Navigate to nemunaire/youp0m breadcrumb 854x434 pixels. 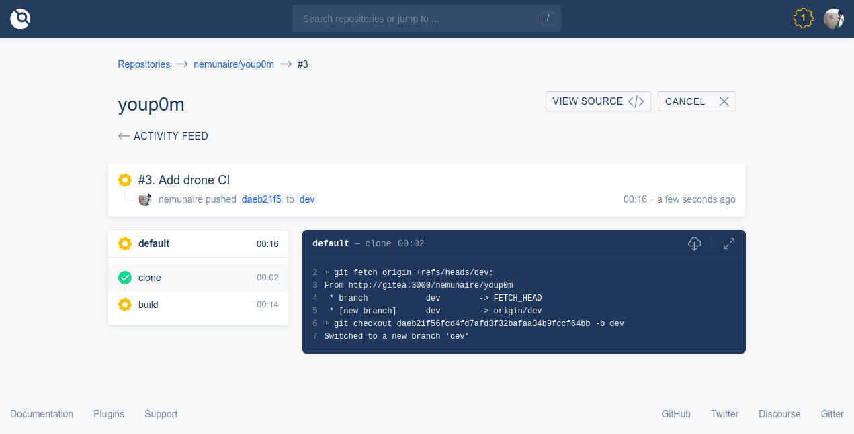[x=234, y=64]
